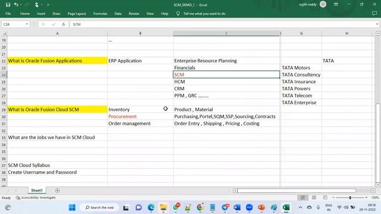Open the Insert Function fx dialog
Viewport: 381px width, 214px height.
pos(64,24)
